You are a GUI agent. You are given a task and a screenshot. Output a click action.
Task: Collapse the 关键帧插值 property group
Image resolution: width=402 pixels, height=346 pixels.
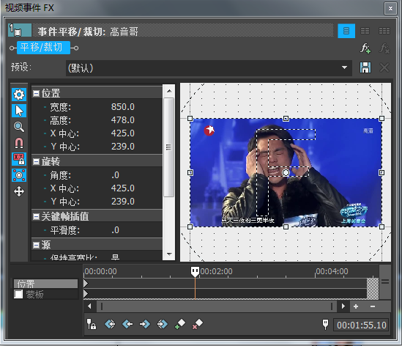point(37,216)
